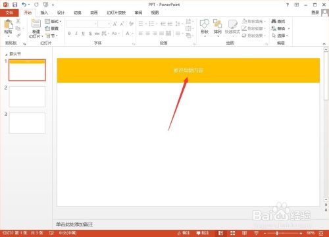Click the Bullets list icon
Image resolution: width=329 pixels, height=237 pixels.
141,24
